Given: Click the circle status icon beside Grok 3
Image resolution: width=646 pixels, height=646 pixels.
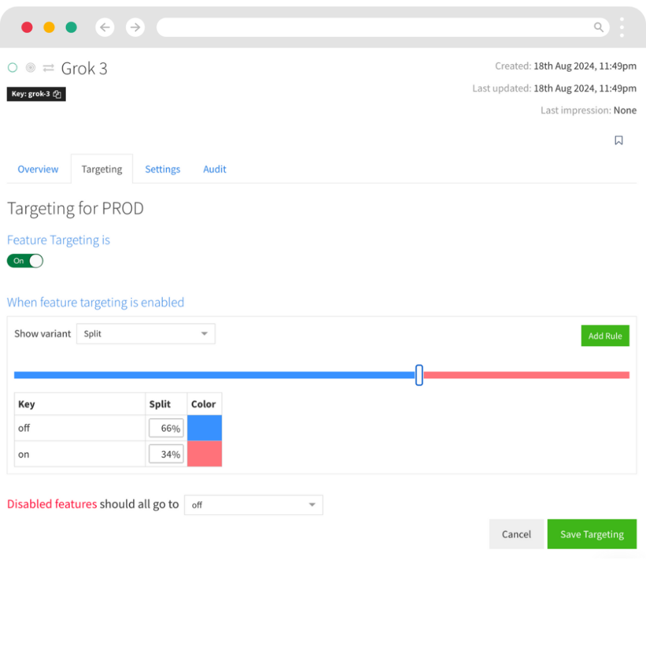Looking at the screenshot, I should click(x=13, y=67).
